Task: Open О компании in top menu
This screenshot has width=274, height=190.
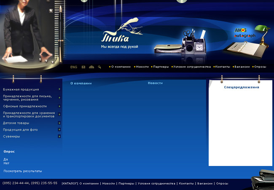Action: point(121,67)
